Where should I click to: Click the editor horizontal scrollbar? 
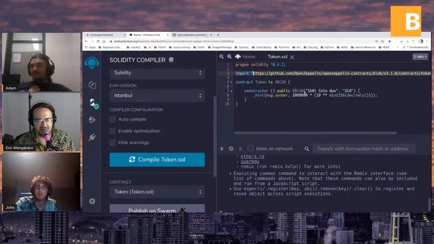pos(315,133)
